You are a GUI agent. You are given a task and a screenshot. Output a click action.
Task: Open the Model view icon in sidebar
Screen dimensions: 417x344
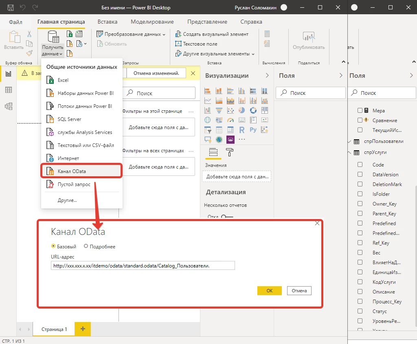click(8, 106)
